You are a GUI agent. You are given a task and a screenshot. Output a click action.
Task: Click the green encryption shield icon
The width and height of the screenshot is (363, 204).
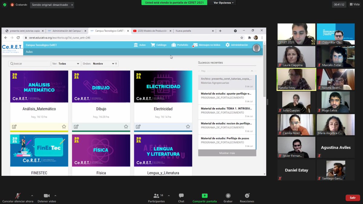coord(5,5)
